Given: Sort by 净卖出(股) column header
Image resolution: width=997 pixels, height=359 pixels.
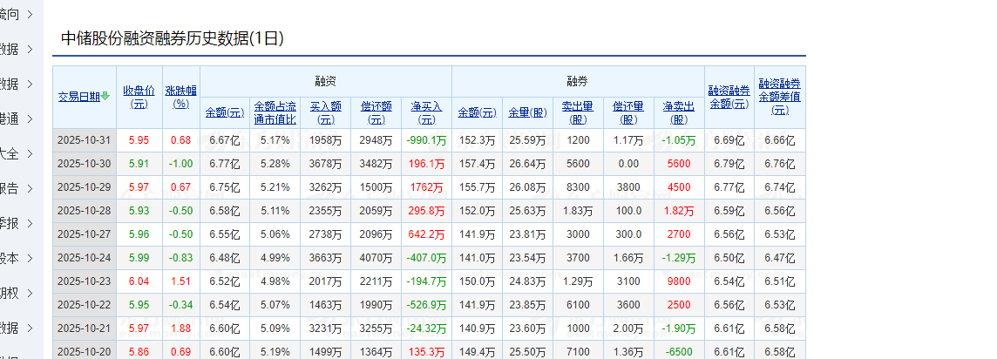Looking at the screenshot, I should pos(679,112).
